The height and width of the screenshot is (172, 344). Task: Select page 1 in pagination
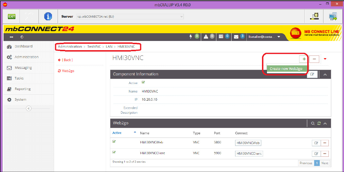317,163
